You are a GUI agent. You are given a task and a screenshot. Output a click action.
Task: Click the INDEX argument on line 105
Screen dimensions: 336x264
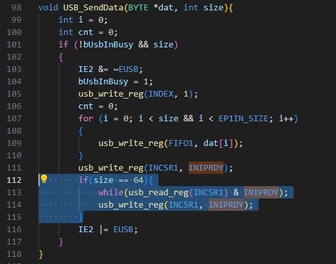[x=161, y=94]
